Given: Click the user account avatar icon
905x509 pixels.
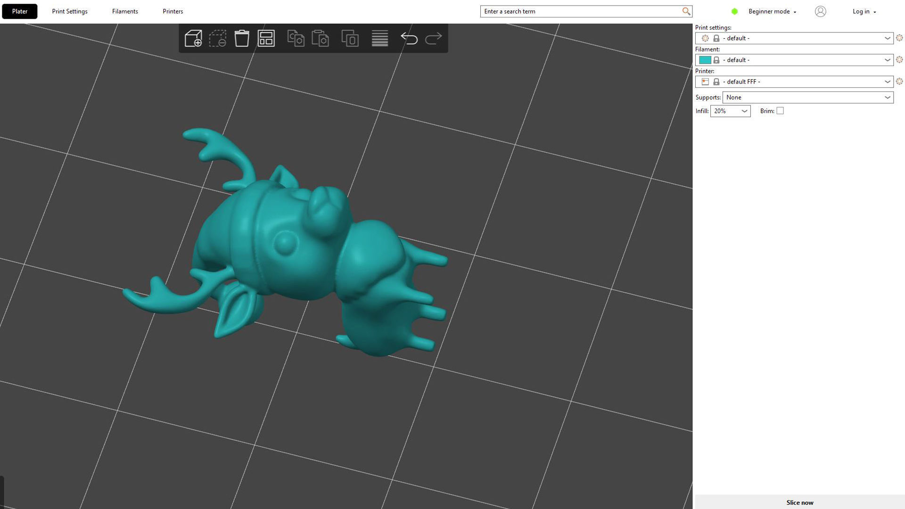Looking at the screenshot, I should [821, 11].
